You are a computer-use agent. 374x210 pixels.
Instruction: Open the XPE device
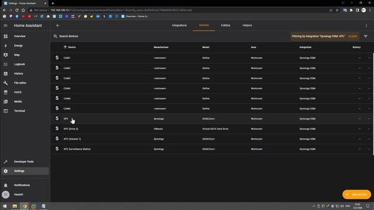pos(212,118)
